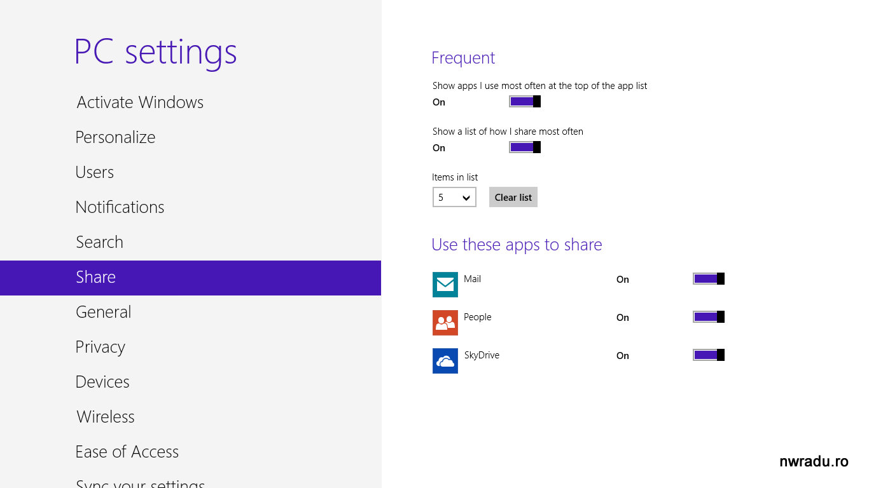Navigate to Privacy settings

tap(100, 347)
